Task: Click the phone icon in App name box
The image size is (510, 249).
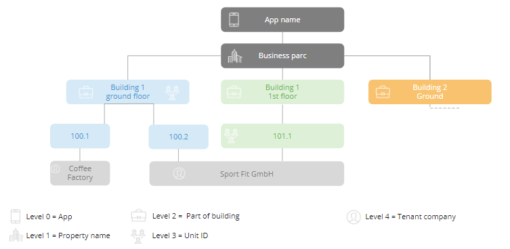Action: [234, 20]
